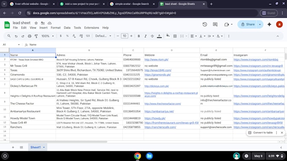Open the File menu
This screenshot has height=161, width=287.
click(15, 28)
